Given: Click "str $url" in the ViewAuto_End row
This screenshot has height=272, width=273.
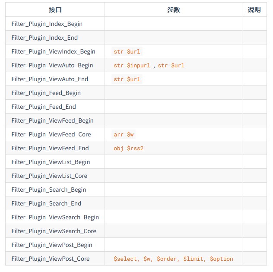Looking at the screenshot, I should coord(127,79).
